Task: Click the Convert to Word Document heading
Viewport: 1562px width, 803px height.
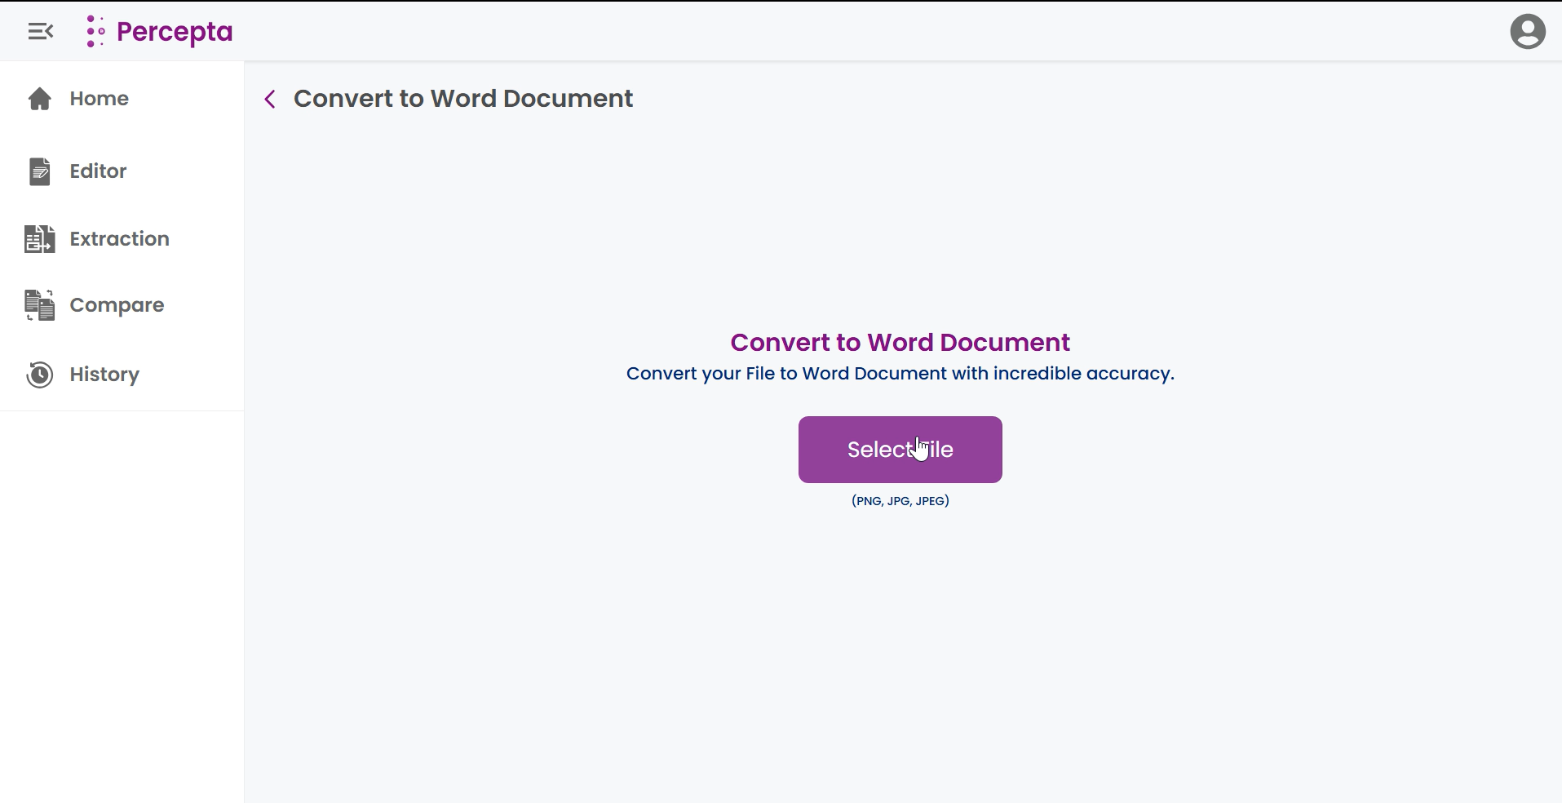Action: tap(899, 342)
